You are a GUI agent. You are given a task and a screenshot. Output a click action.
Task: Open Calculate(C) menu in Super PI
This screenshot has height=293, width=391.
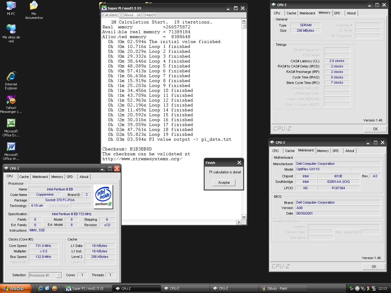[x=111, y=15]
